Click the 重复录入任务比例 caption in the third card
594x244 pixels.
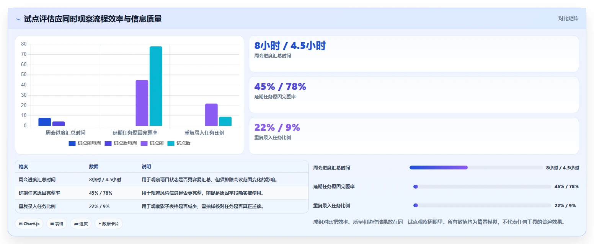(273, 138)
